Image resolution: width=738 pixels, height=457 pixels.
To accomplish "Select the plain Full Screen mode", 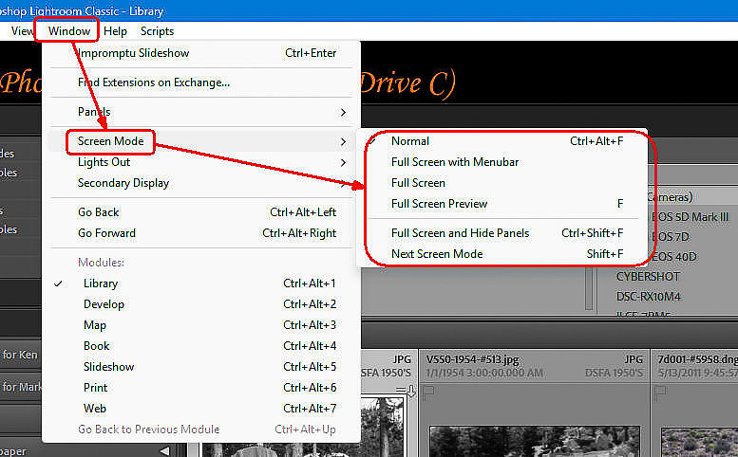I will point(501,183).
